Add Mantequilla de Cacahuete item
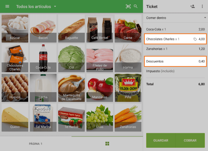 (x=71, y=88)
